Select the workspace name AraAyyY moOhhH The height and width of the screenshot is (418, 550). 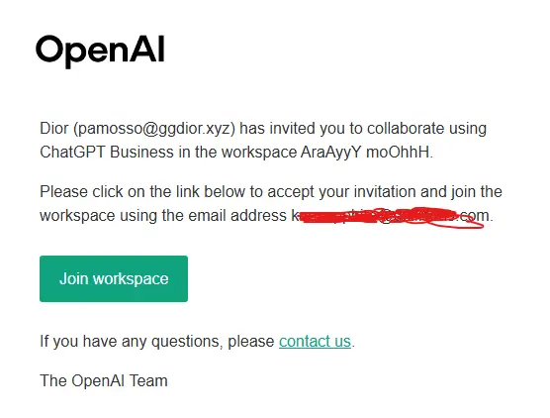click(365, 153)
